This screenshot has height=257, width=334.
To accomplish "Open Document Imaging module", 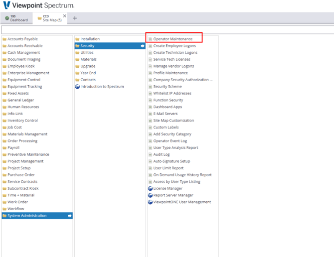I will tap(24, 59).
